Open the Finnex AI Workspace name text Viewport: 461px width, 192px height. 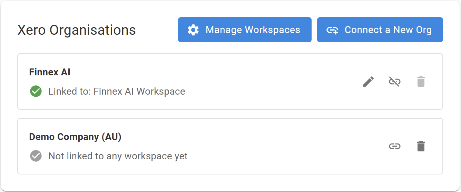139,91
